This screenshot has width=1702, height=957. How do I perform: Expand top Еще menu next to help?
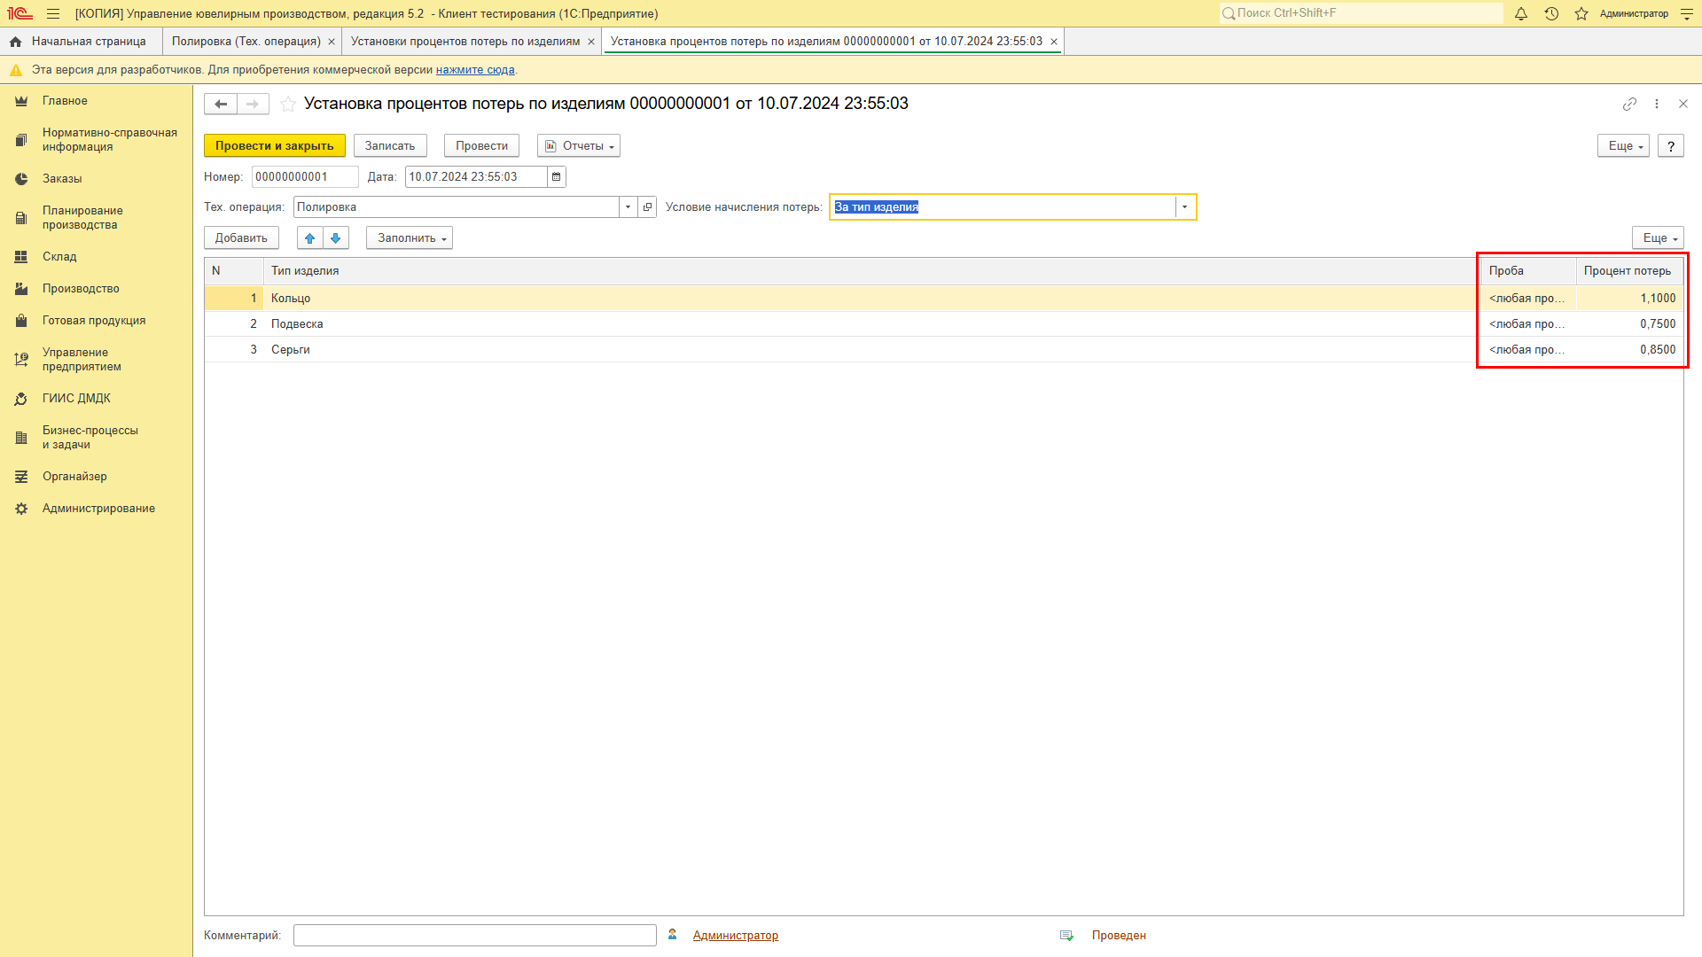(x=1623, y=146)
